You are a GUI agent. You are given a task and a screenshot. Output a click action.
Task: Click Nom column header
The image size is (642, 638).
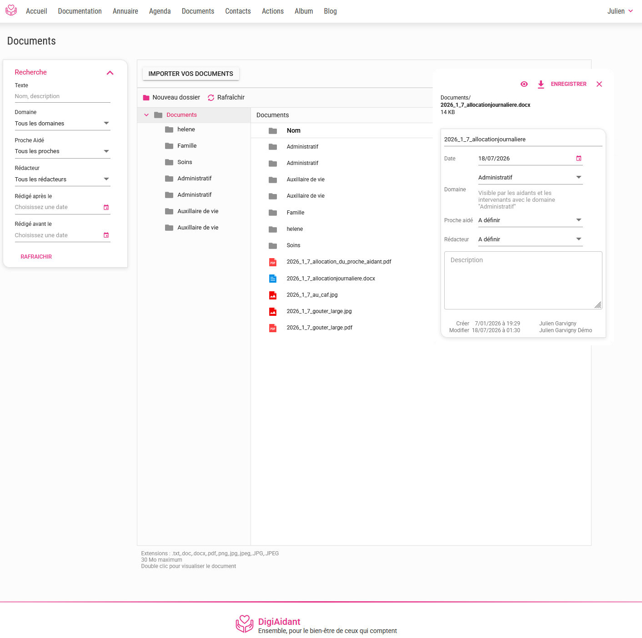tap(294, 131)
